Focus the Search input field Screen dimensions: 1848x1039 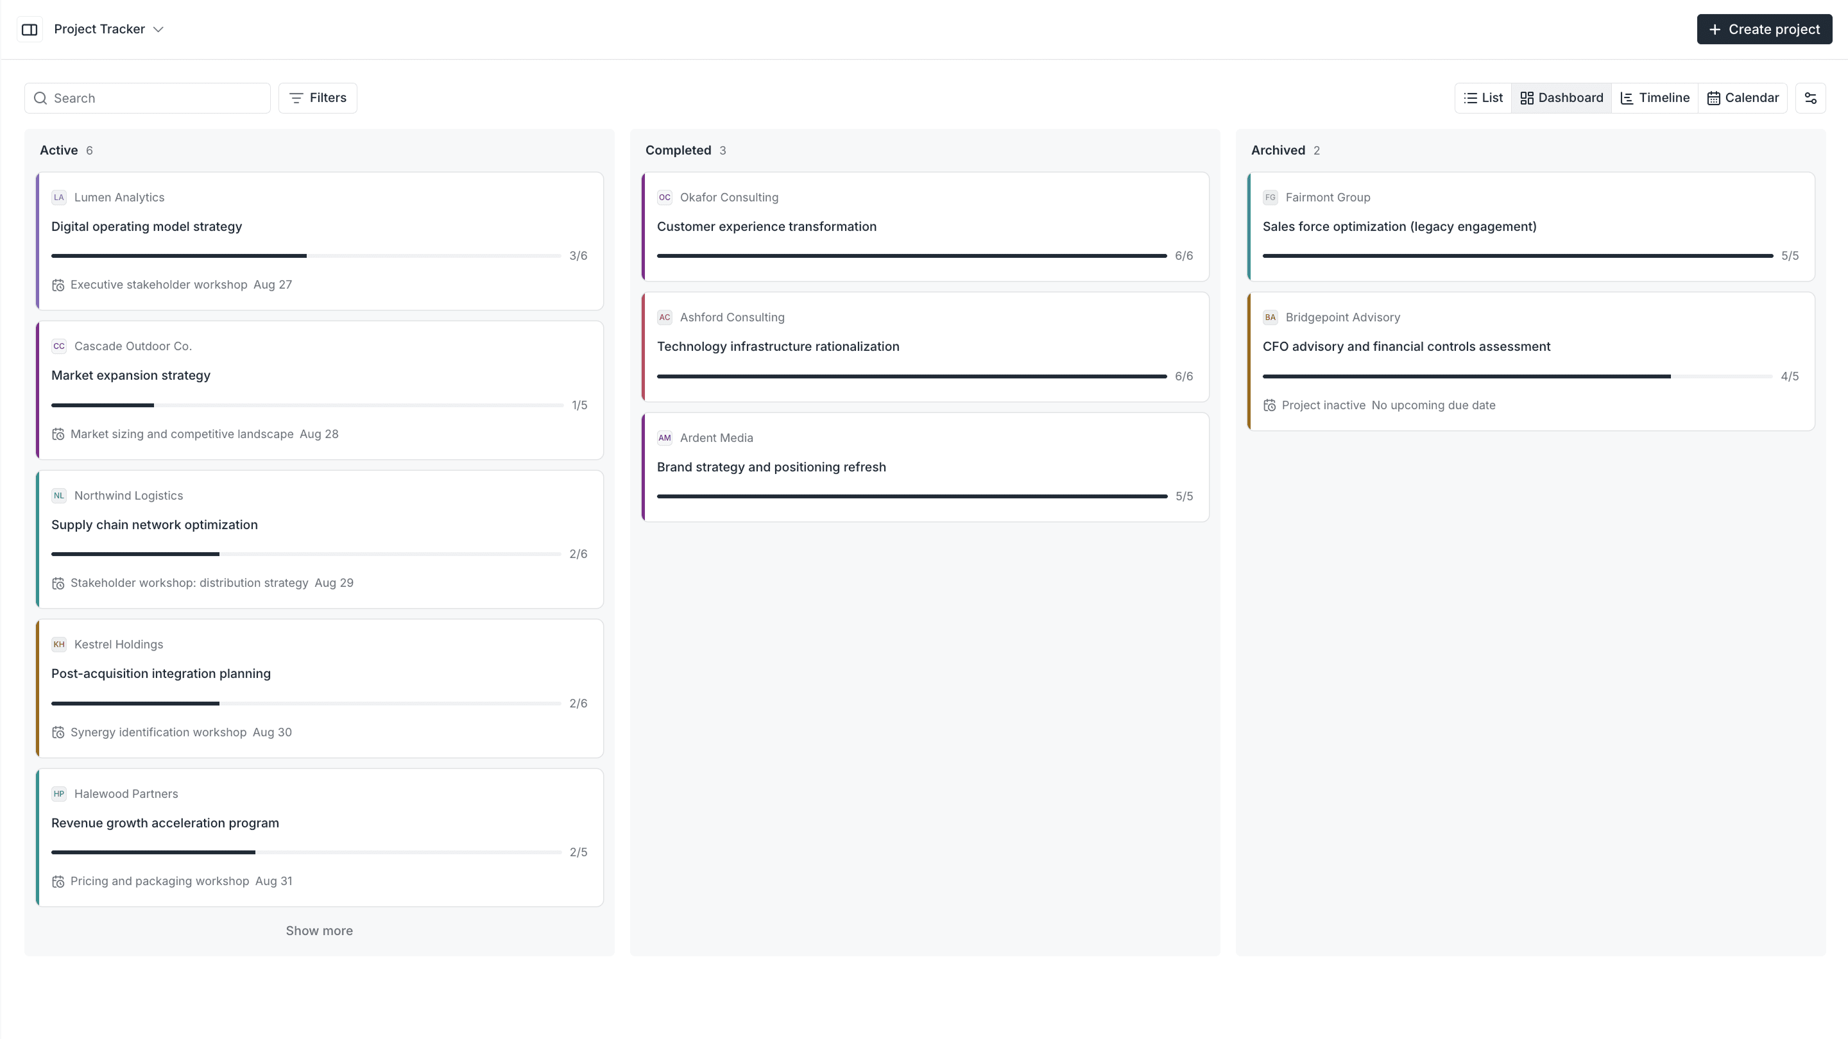tap(147, 98)
